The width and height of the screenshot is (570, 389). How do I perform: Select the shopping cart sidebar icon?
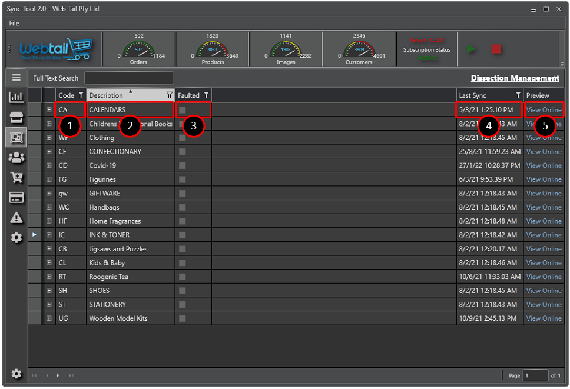[x=16, y=177]
